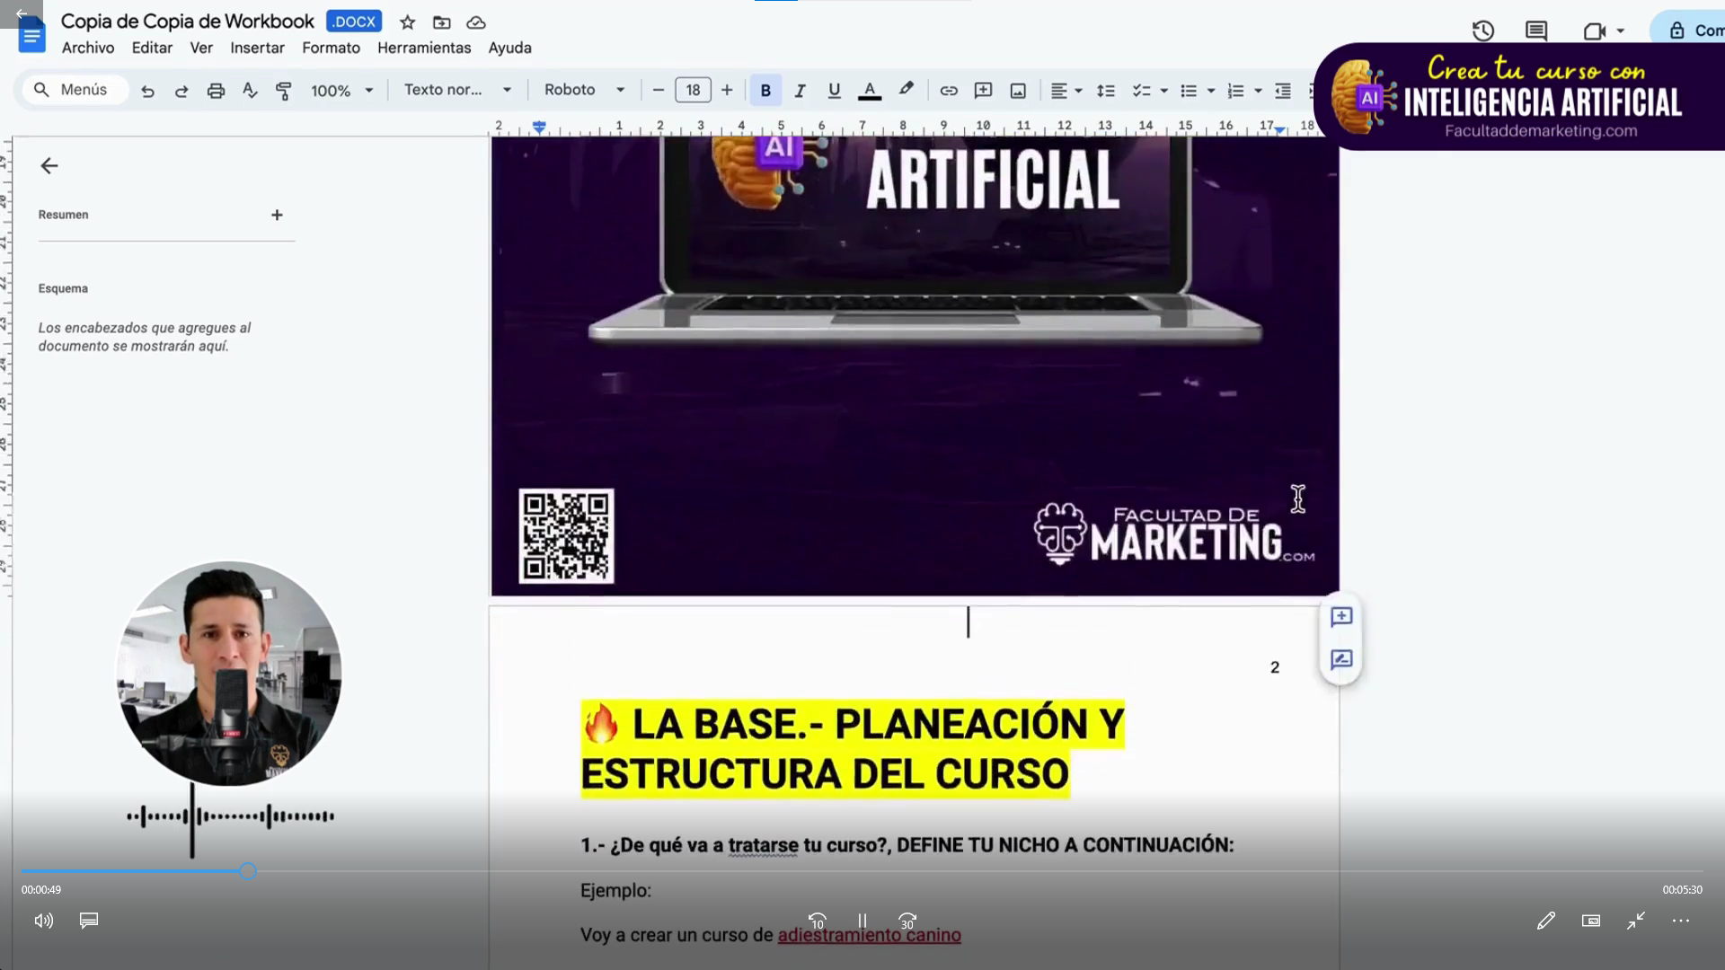
Task: Click the redo arrow in toolbar
Action: pos(181,91)
